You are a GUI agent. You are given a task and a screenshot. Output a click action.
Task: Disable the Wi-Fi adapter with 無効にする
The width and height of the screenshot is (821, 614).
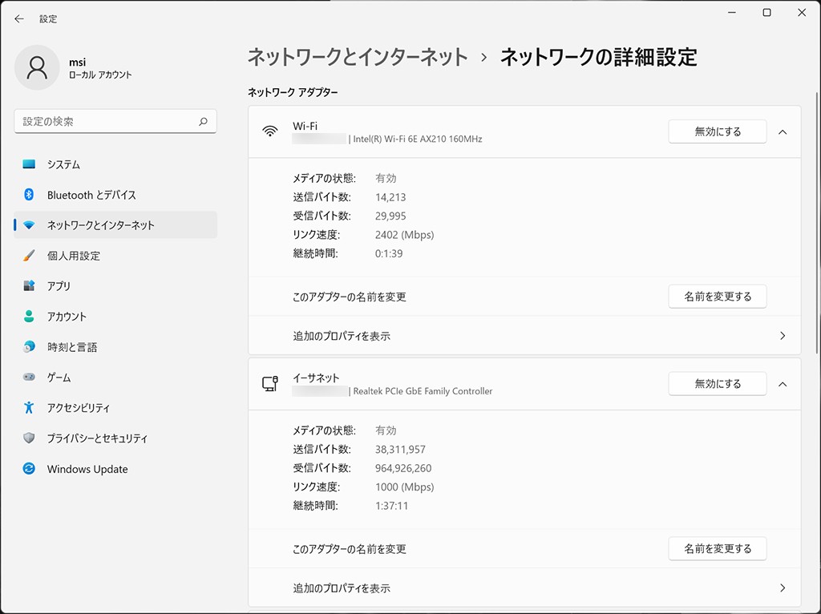point(717,131)
